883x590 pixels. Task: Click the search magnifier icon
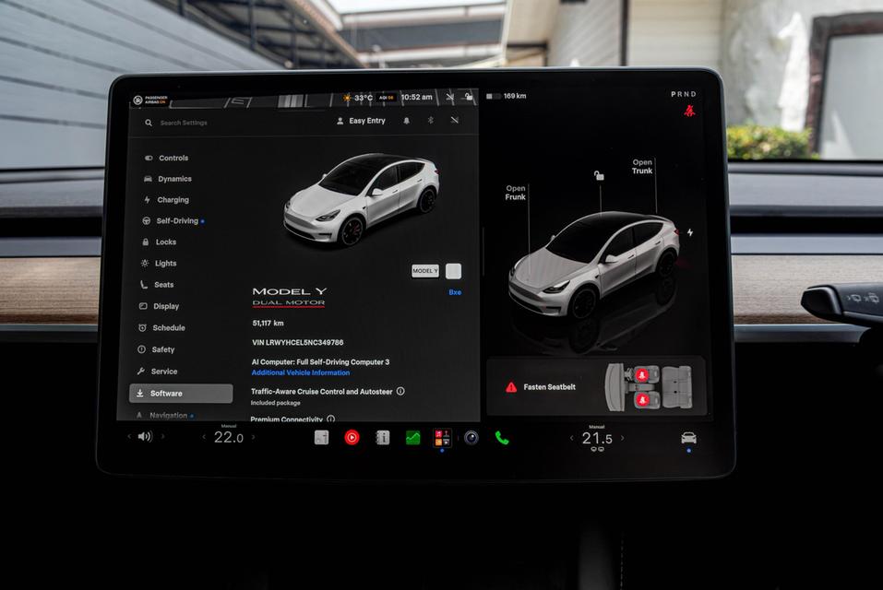[149, 123]
